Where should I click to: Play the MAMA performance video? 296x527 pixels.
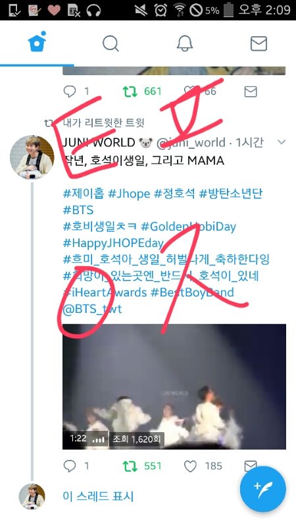tap(174, 387)
